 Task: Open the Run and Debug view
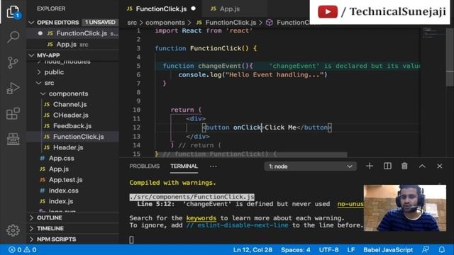click(x=13, y=88)
